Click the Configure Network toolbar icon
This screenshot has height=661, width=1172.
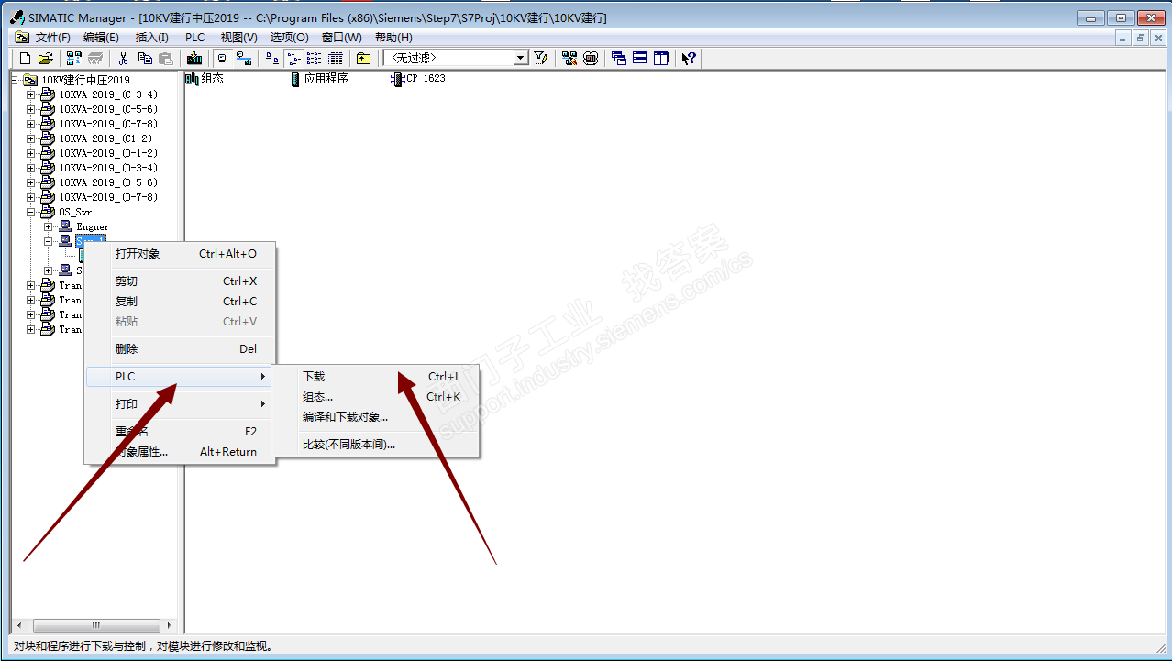point(569,58)
